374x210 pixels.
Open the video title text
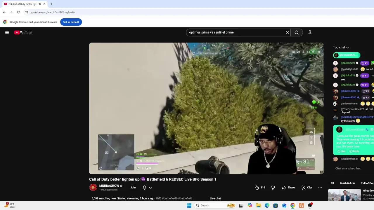(x=153, y=179)
